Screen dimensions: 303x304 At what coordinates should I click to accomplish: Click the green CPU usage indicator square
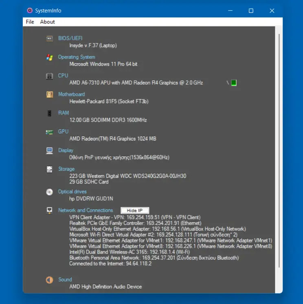coord(234,83)
